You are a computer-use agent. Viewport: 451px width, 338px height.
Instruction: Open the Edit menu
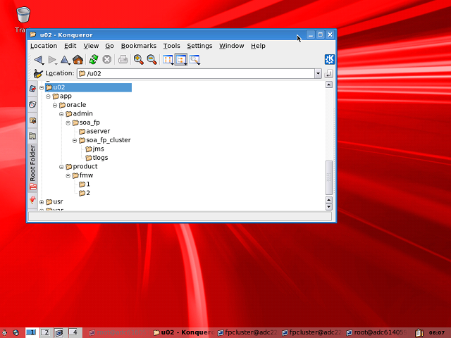pyautogui.click(x=70, y=46)
